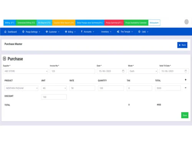Click the 'Purchase Master' heading

coord(13,44)
